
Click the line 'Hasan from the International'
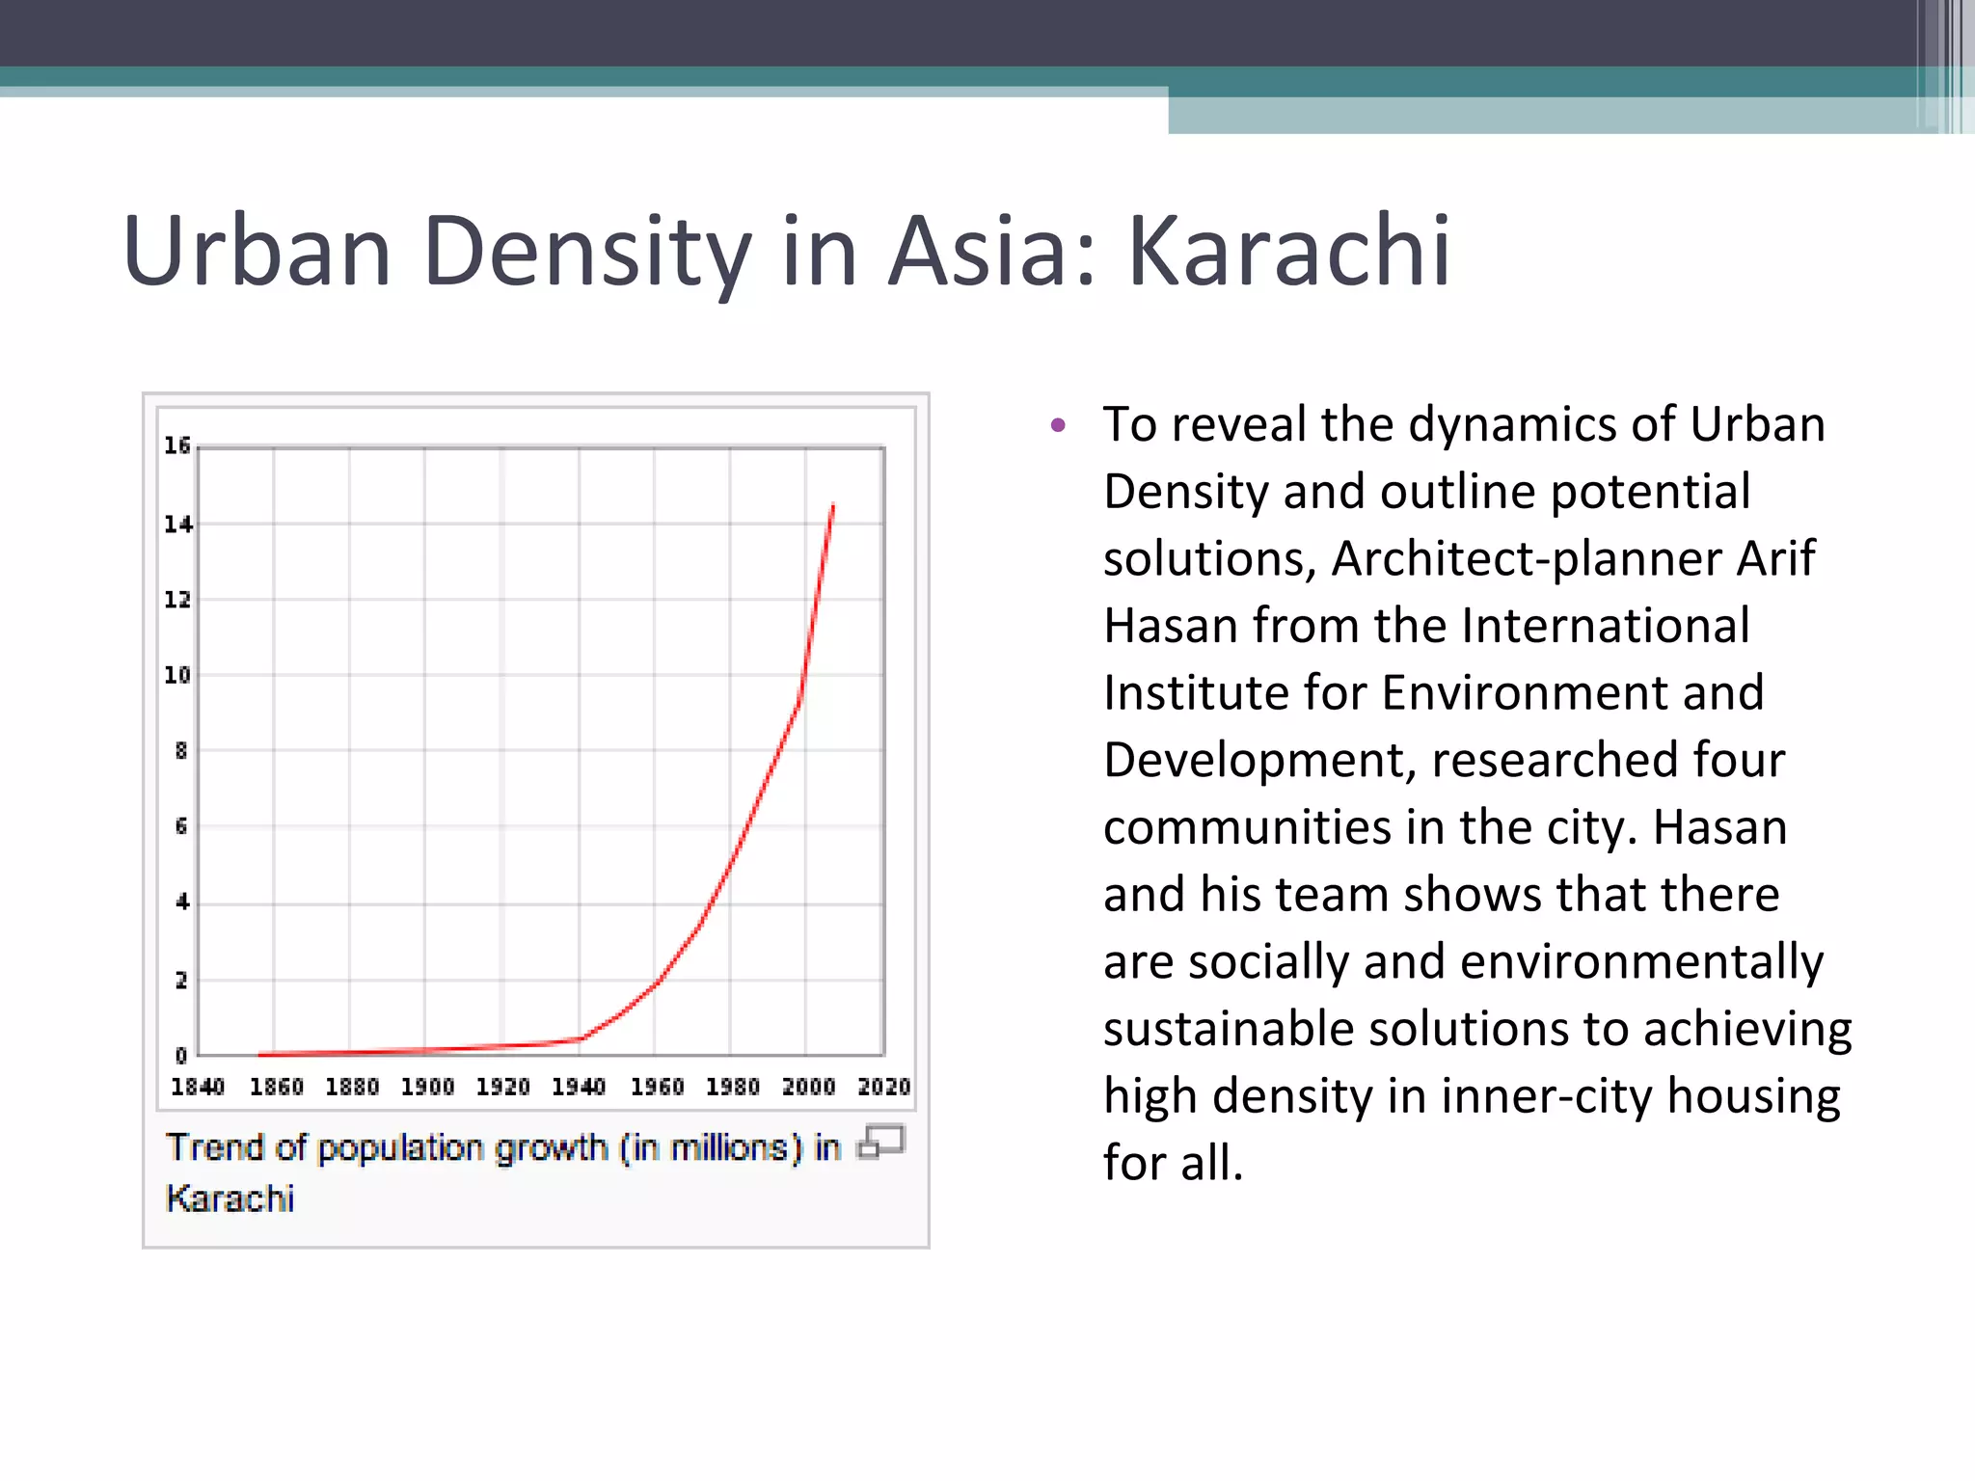(1426, 627)
